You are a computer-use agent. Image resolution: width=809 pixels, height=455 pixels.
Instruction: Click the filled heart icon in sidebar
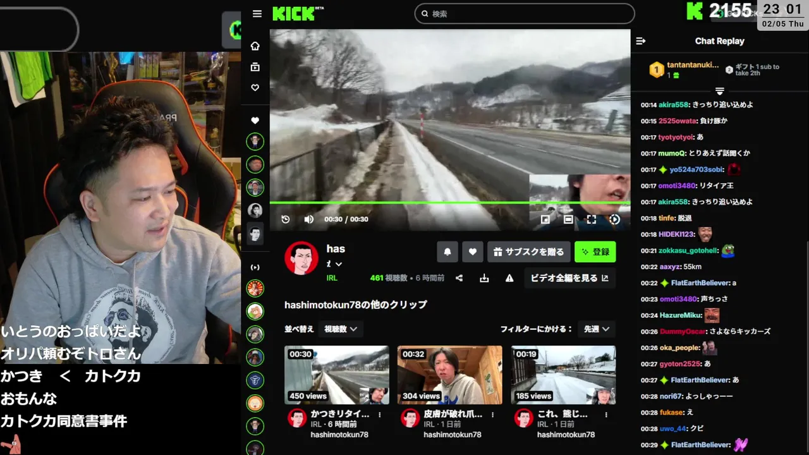(x=255, y=121)
